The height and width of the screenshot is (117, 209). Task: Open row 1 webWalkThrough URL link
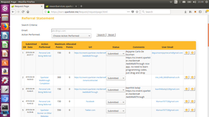click(90, 54)
